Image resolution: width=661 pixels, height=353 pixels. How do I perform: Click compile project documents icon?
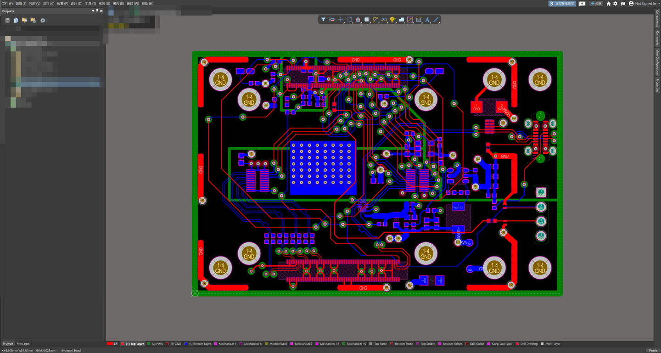pos(16,20)
